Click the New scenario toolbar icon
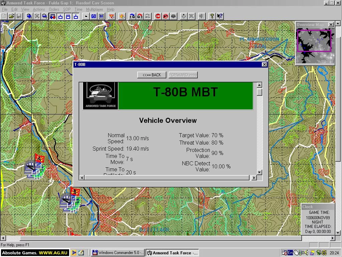Screen dimensions: 342x257 (4, 16)
